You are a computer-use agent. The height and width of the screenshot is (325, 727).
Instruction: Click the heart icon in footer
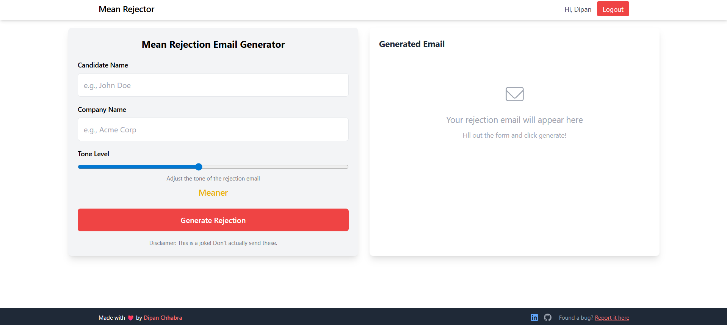pos(130,318)
